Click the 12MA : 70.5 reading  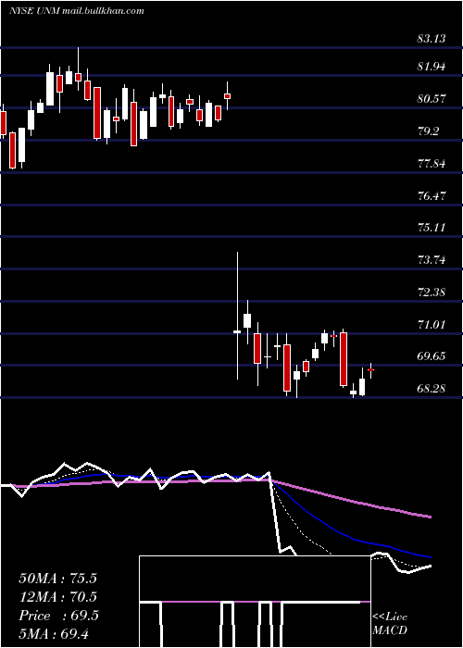tap(57, 597)
